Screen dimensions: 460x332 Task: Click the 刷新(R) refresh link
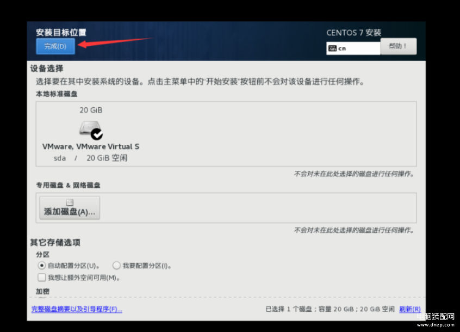pyautogui.click(x=410, y=309)
